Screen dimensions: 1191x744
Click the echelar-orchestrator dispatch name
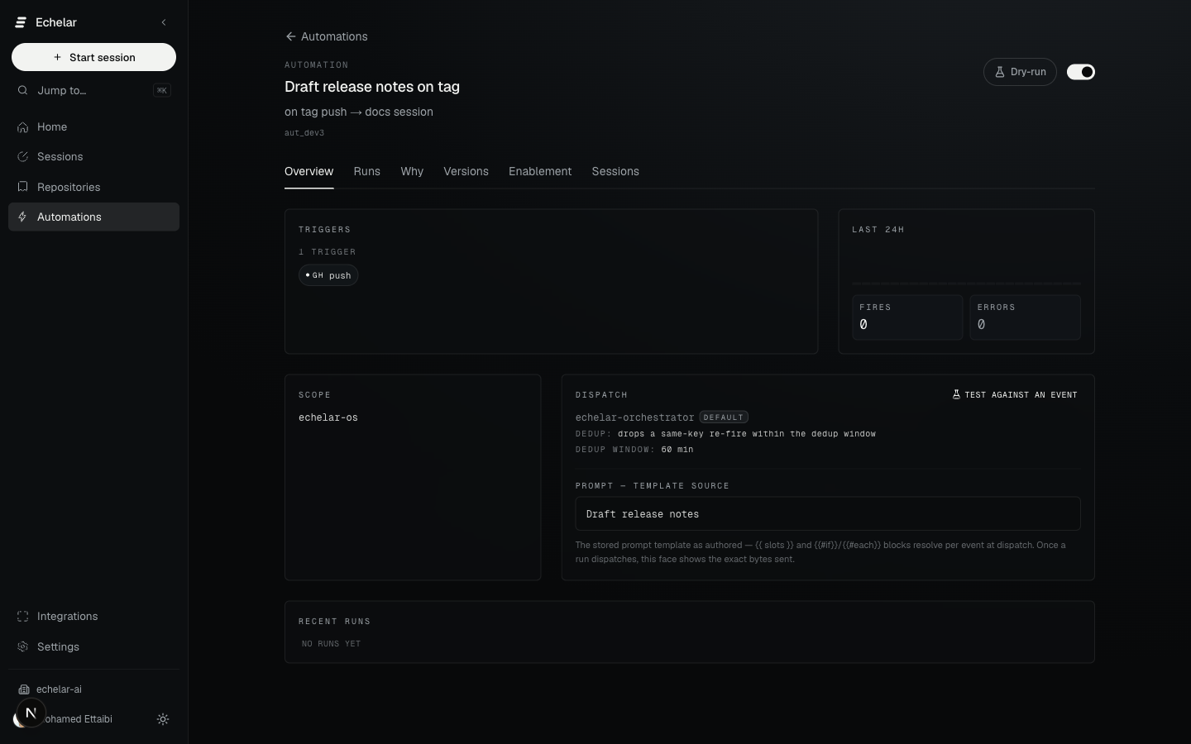point(634,417)
